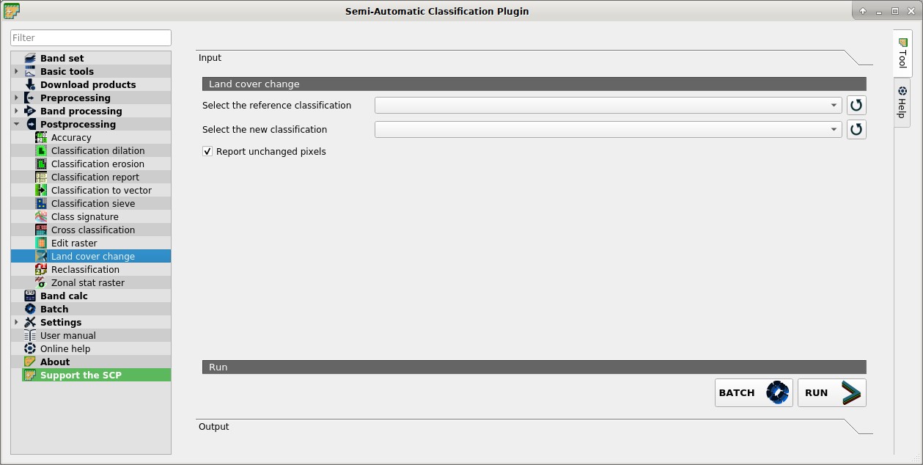Click the Zonal stat raster icon
Viewport: 923px width, 465px height.
(41, 282)
